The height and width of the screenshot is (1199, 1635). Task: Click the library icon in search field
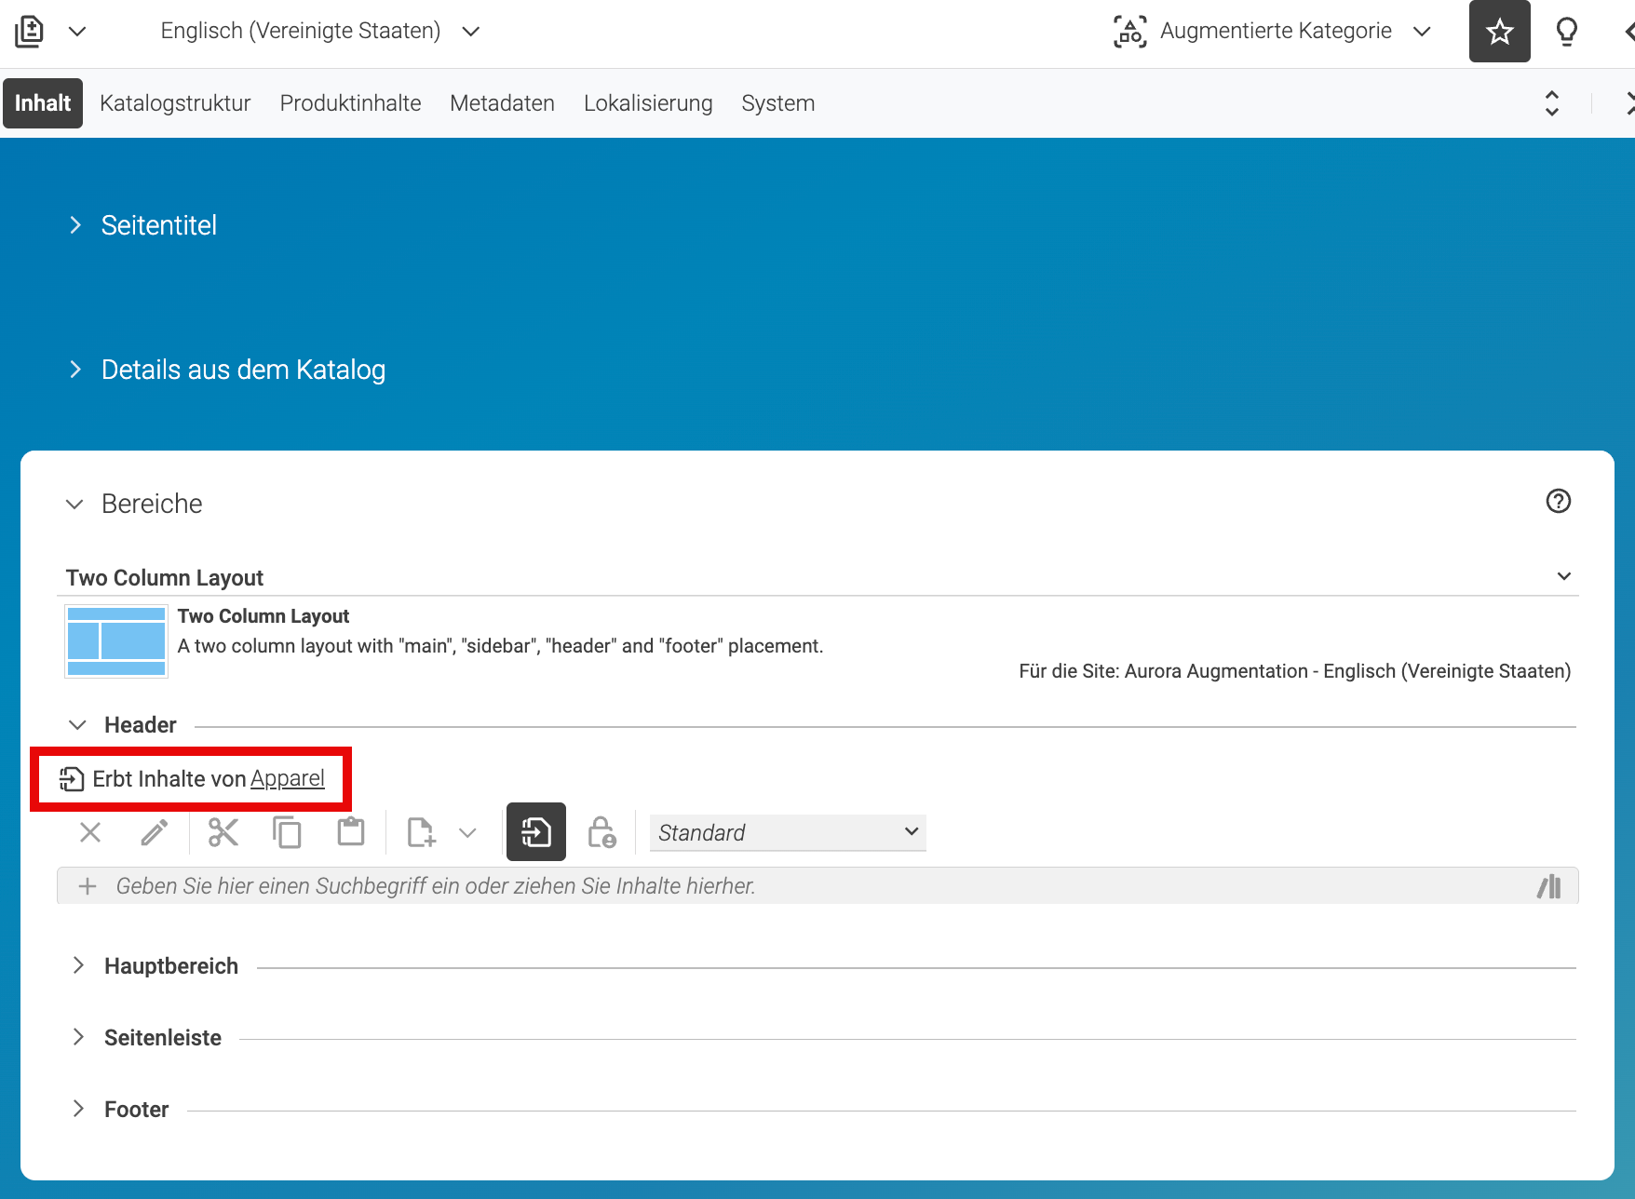[x=1549, y=886]
